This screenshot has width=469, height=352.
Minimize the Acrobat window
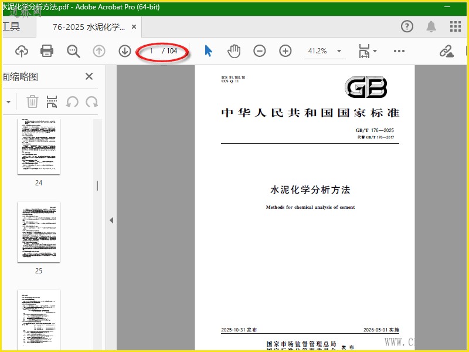[x=447, y=7]
